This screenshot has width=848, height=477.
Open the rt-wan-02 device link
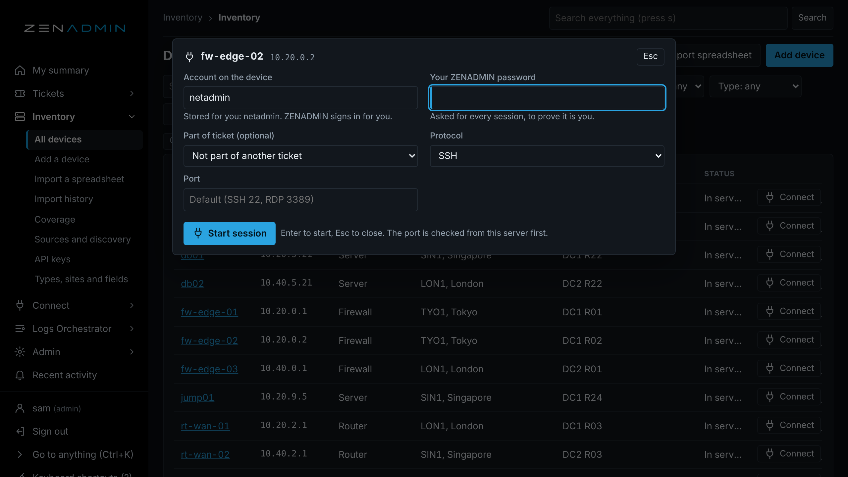pyautogui.click(x=205, y=455)
